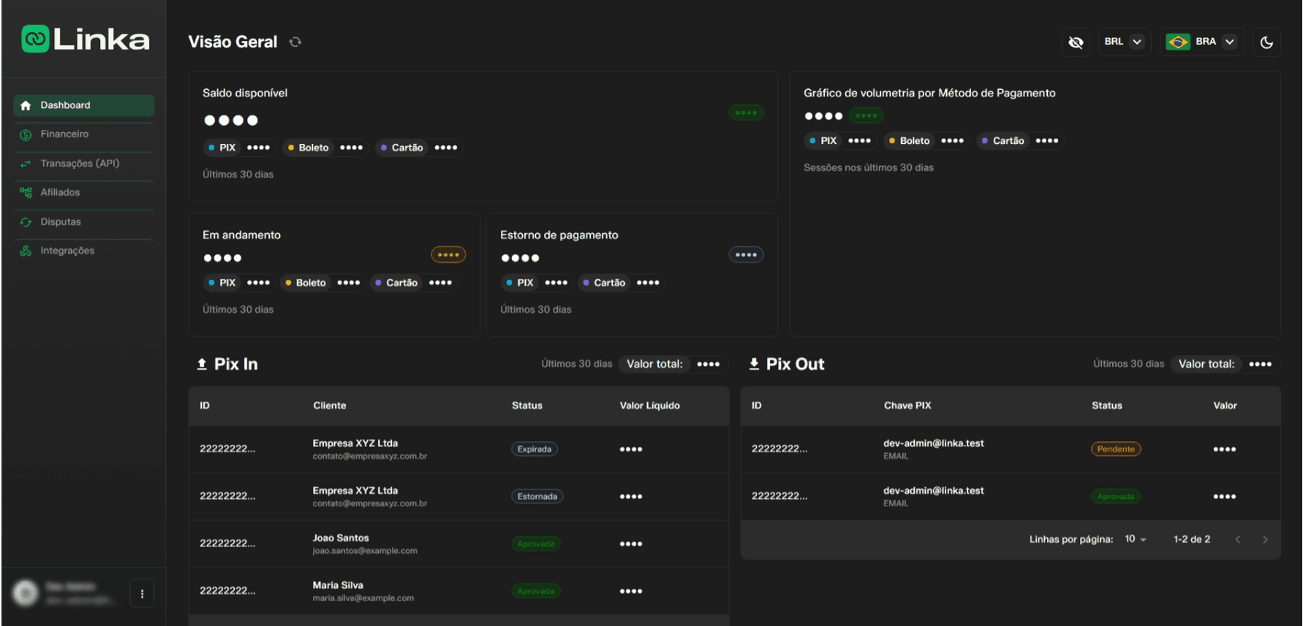Click the green badge in Gráfico de volumetria
This screenshot has width=1303, height=626.
tap(866, 115)
